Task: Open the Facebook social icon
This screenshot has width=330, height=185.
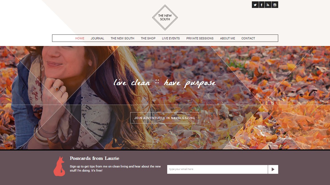Action: [262, 5]
